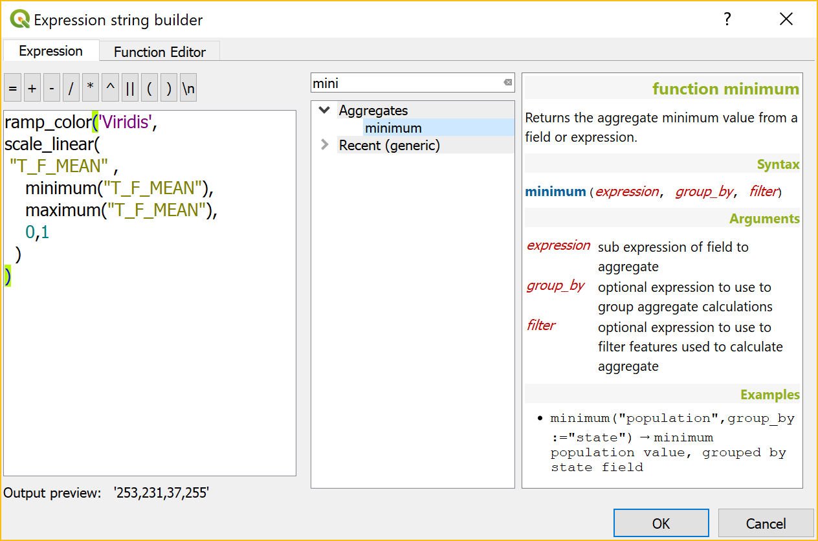Screen dimensions: 818x541
Task: Insert a closing parenthesis
Action: pyautogui.click(x=169, y=89)
